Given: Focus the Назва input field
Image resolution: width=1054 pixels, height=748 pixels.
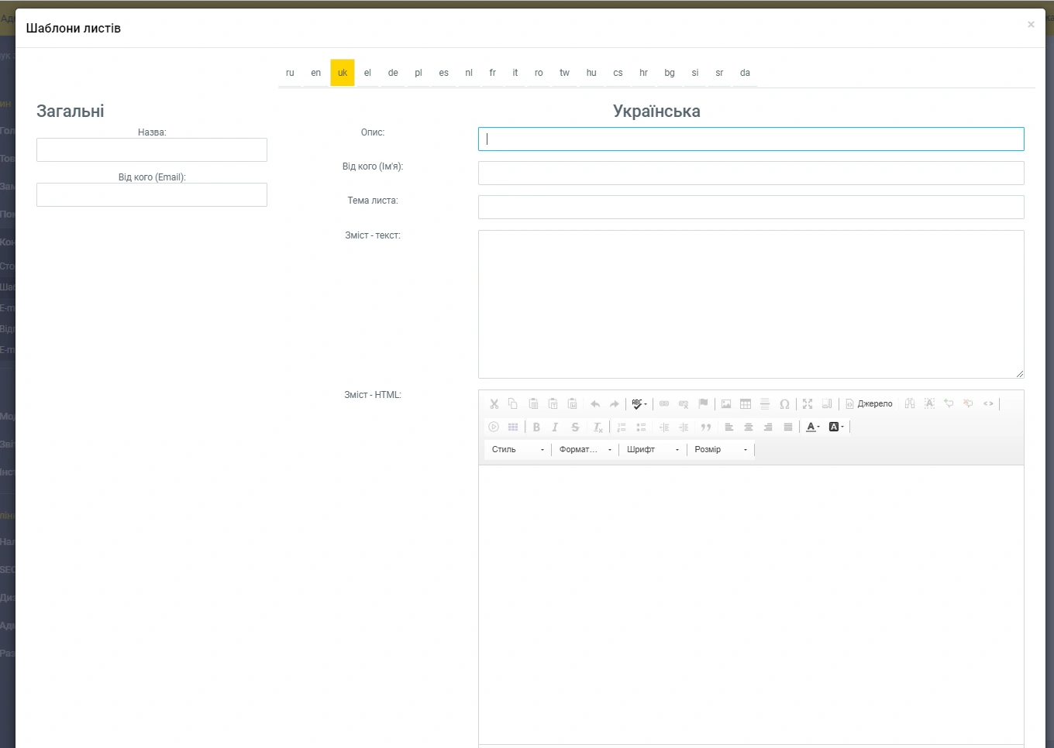Looking at the screenshot, I should pyautogui.click(x=152, y=150).
